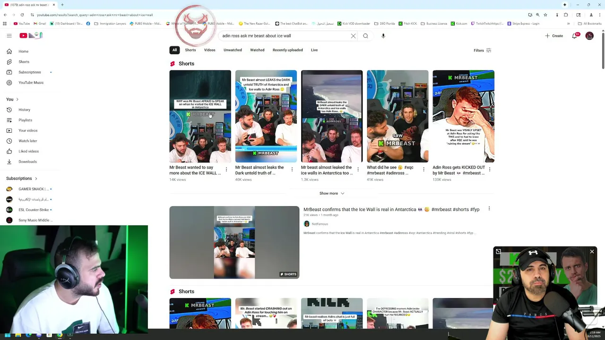Open the Business License bookmark folder

point(434,24)
